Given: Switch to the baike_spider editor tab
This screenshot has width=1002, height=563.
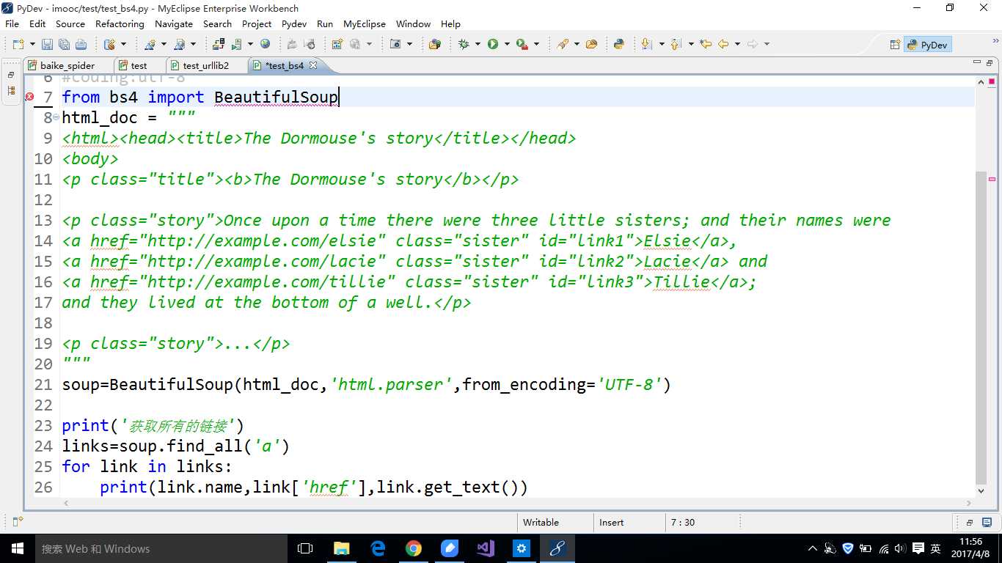Looking at the screenshot, I should click(x=67, y=65).
